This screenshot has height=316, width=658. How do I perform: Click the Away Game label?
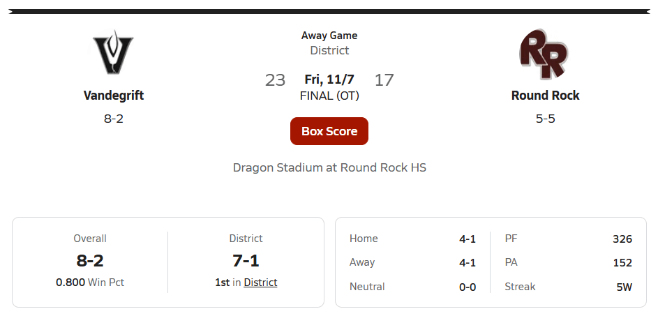coord(329,36)
